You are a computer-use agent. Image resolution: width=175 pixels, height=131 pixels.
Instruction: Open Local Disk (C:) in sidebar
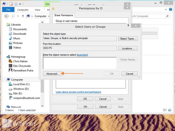click(21, 84)
